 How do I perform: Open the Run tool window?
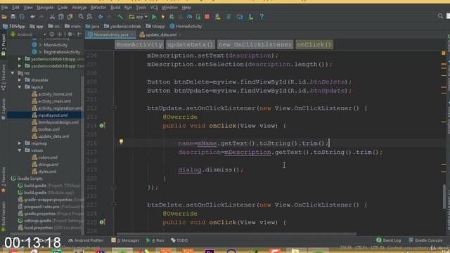[155, 240]
